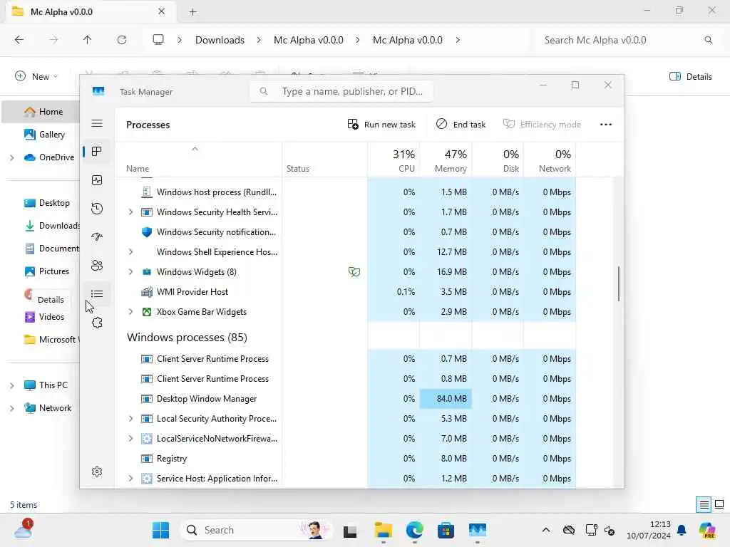Open Task Manager settings gear
This screenshot has width=730, height=547.
pyautogui.click(x=97, y=472)
